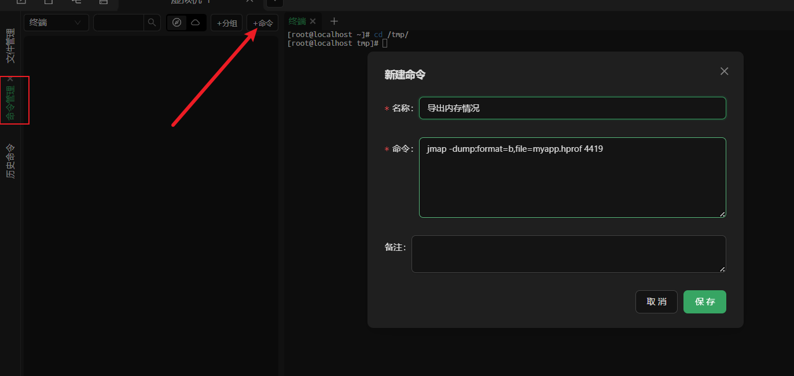
Task: Click the save session icon in top toolbar
Action: pos(104,3)
